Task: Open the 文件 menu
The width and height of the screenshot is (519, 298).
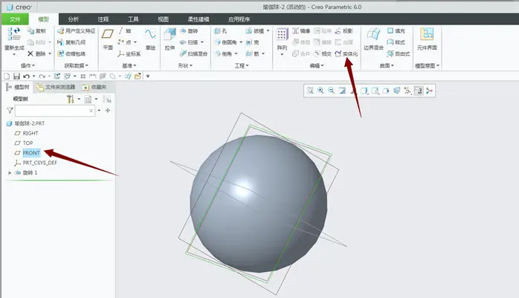Action: click(x=15, y=19)
